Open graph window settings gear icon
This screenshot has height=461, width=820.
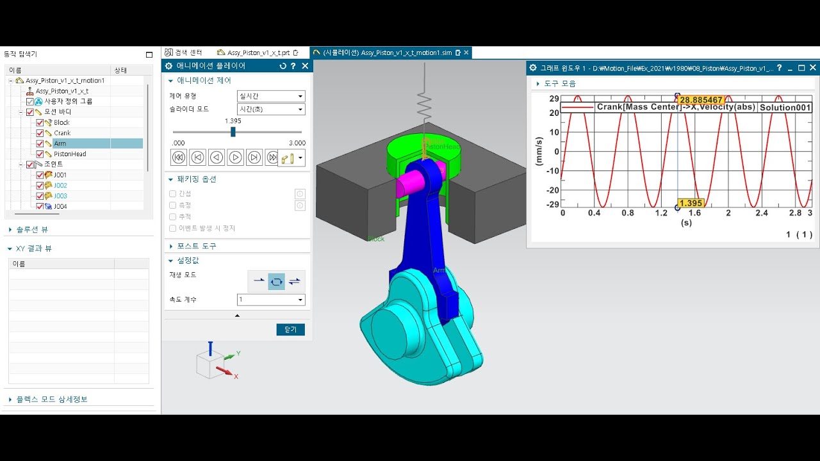532,68
